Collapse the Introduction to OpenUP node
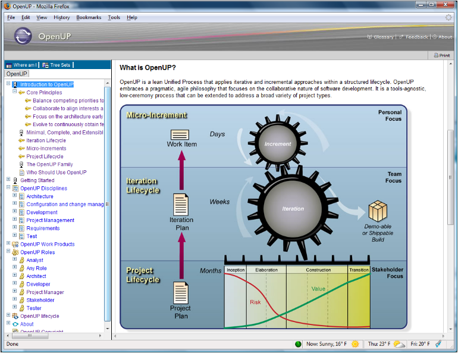Viewport: 458px width, 353px height. pos(8,83)
